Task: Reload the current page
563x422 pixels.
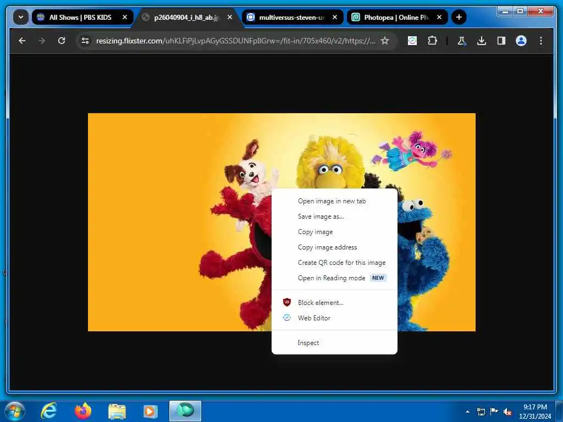Action: tap(62, 41)
